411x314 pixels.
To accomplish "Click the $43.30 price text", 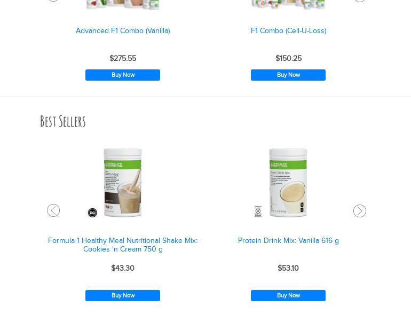I will click(x=123, y=268).
